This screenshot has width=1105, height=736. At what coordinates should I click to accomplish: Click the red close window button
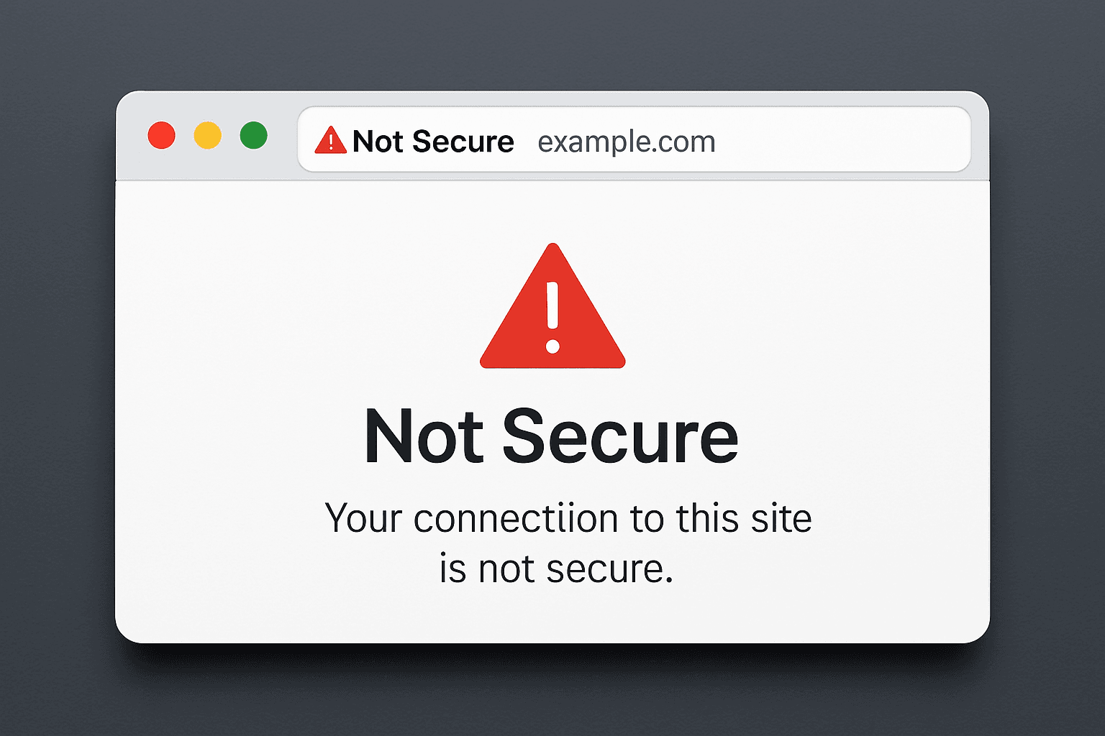162,135
